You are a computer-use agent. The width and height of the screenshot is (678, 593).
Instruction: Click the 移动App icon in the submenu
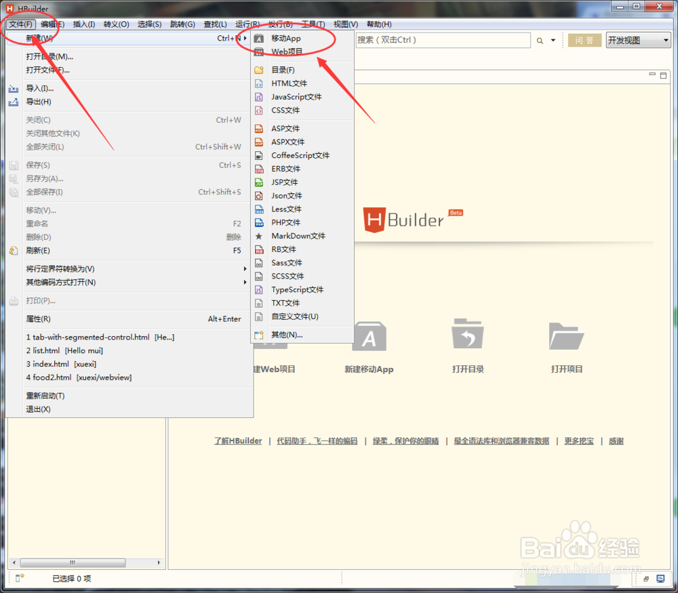point(258,39)
